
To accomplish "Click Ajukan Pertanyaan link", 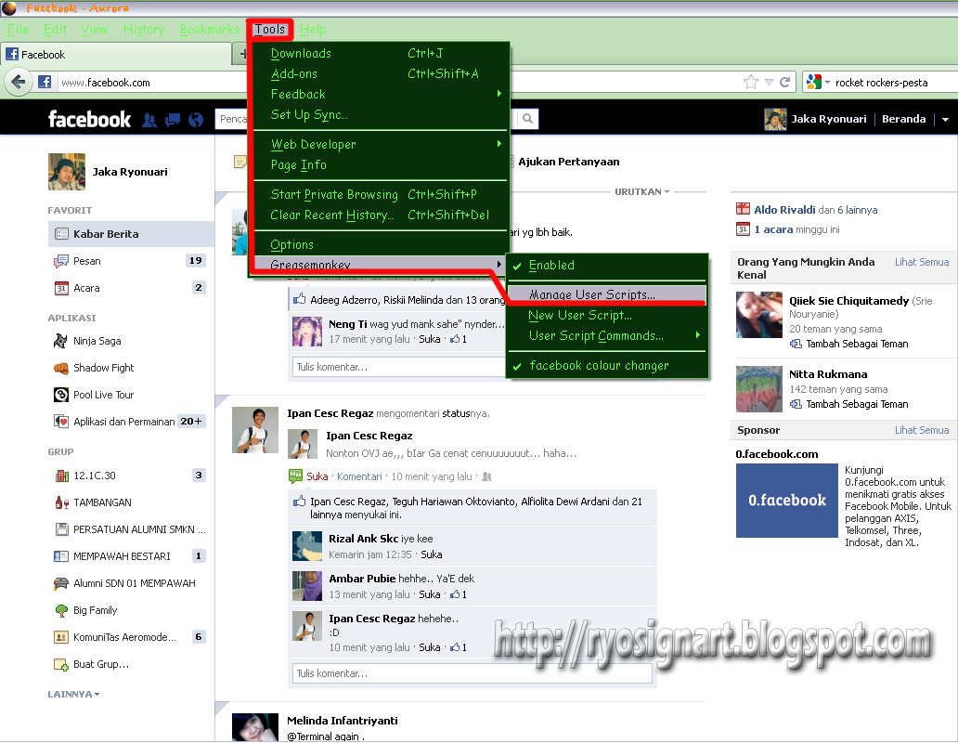I will pos(569,162).
